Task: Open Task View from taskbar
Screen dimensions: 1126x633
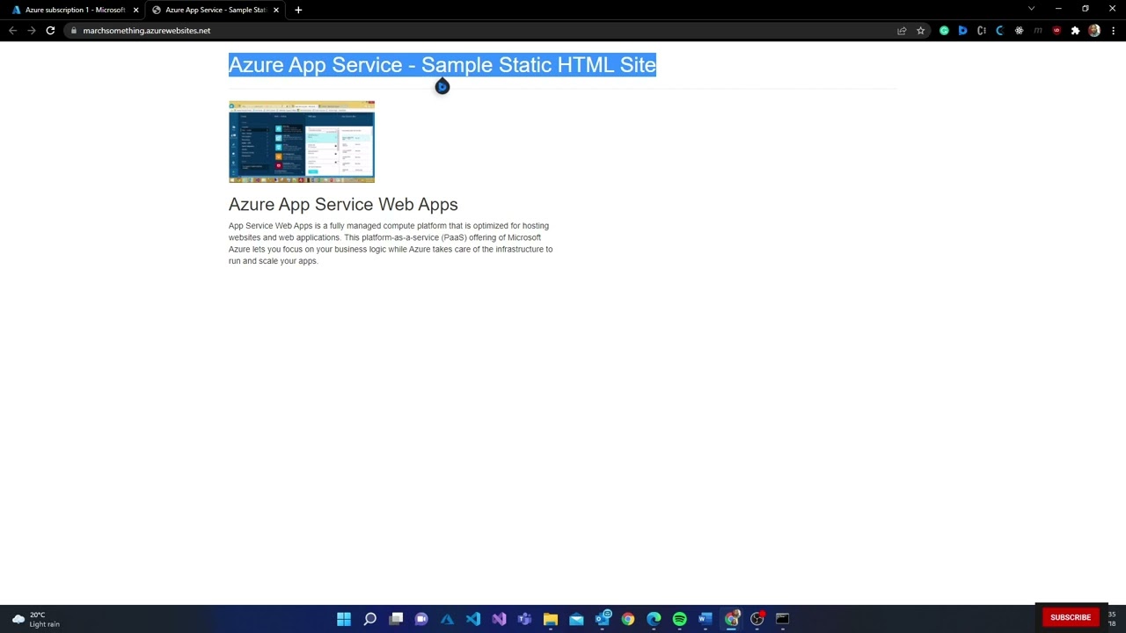Action: 396,619
